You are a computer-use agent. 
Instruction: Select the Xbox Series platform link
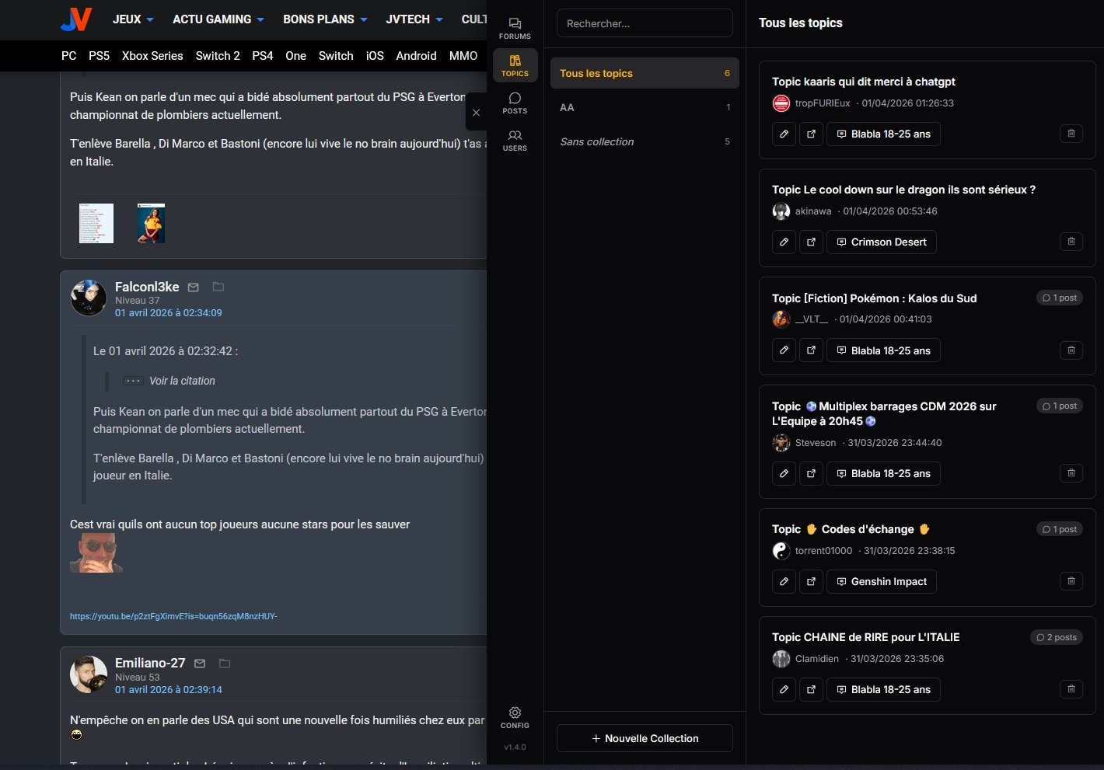pos(152,56)
